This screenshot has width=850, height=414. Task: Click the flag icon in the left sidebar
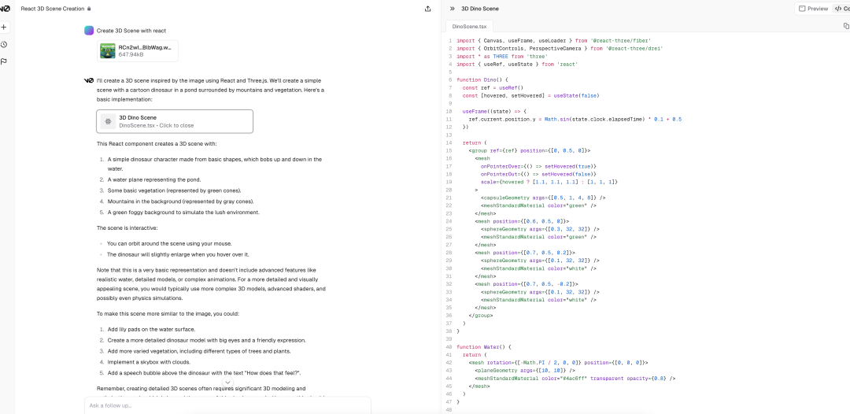(4, 61)
